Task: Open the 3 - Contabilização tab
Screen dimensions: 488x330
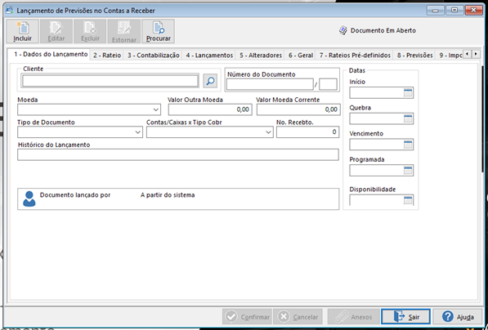Action: point(154,56)
